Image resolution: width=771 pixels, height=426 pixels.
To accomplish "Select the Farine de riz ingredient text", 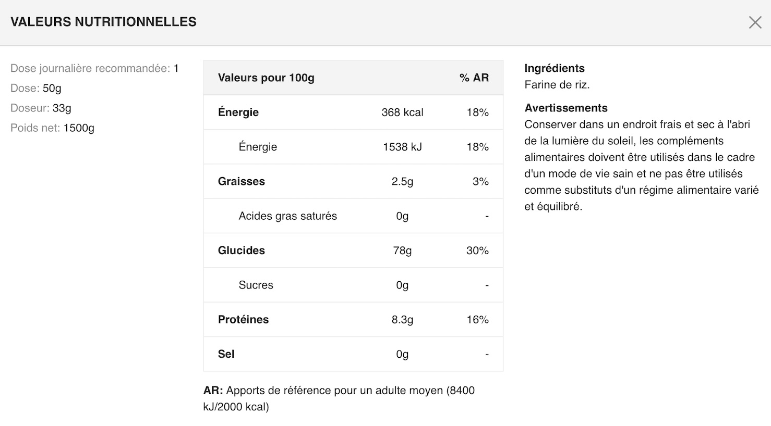I will pyautogui.click(x=557, y=84).
